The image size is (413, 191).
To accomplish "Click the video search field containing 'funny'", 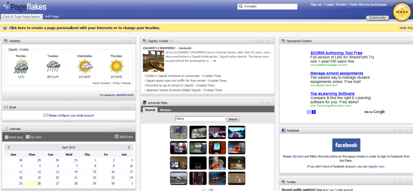I will coord(200,119).
